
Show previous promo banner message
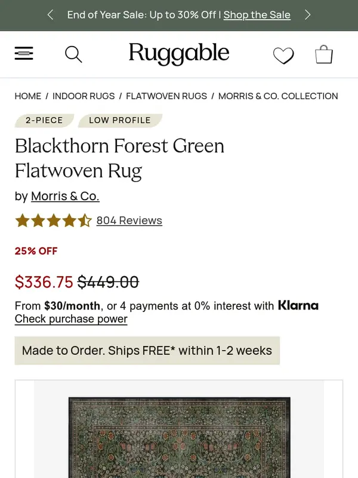click(50, 15)
